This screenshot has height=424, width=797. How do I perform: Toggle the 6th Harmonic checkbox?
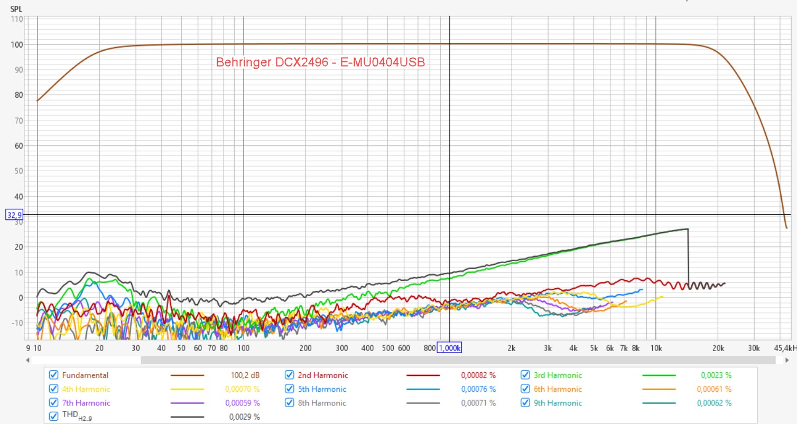[525, 389]
